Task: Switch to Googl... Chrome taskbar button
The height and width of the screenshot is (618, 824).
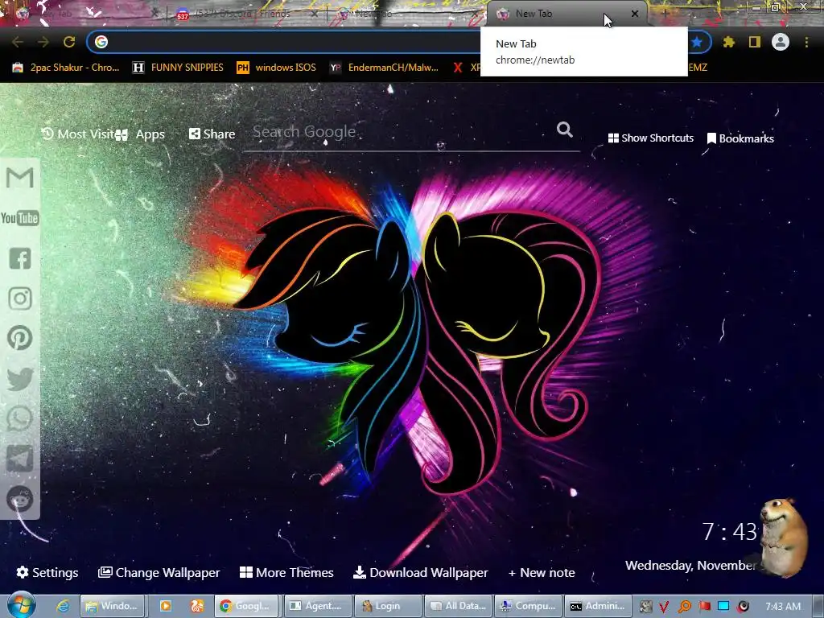Action: pos(248,606)
